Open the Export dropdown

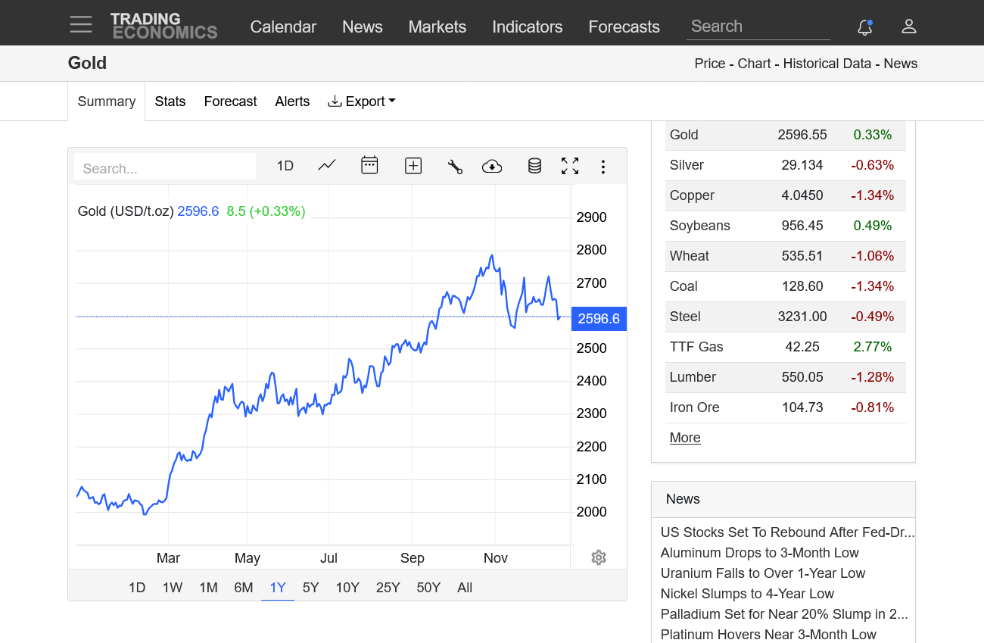362,101
